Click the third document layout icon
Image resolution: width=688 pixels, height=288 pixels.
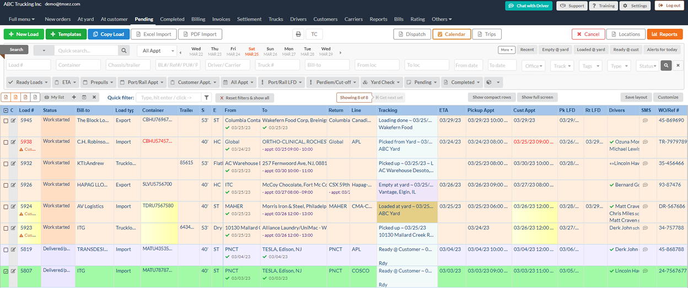point(26,97)
